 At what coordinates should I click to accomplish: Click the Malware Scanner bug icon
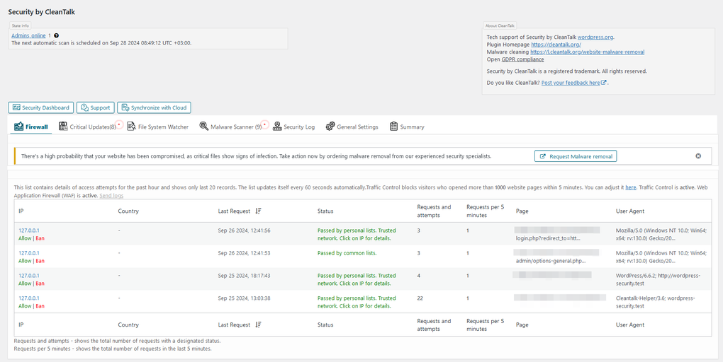coord(203,127)
